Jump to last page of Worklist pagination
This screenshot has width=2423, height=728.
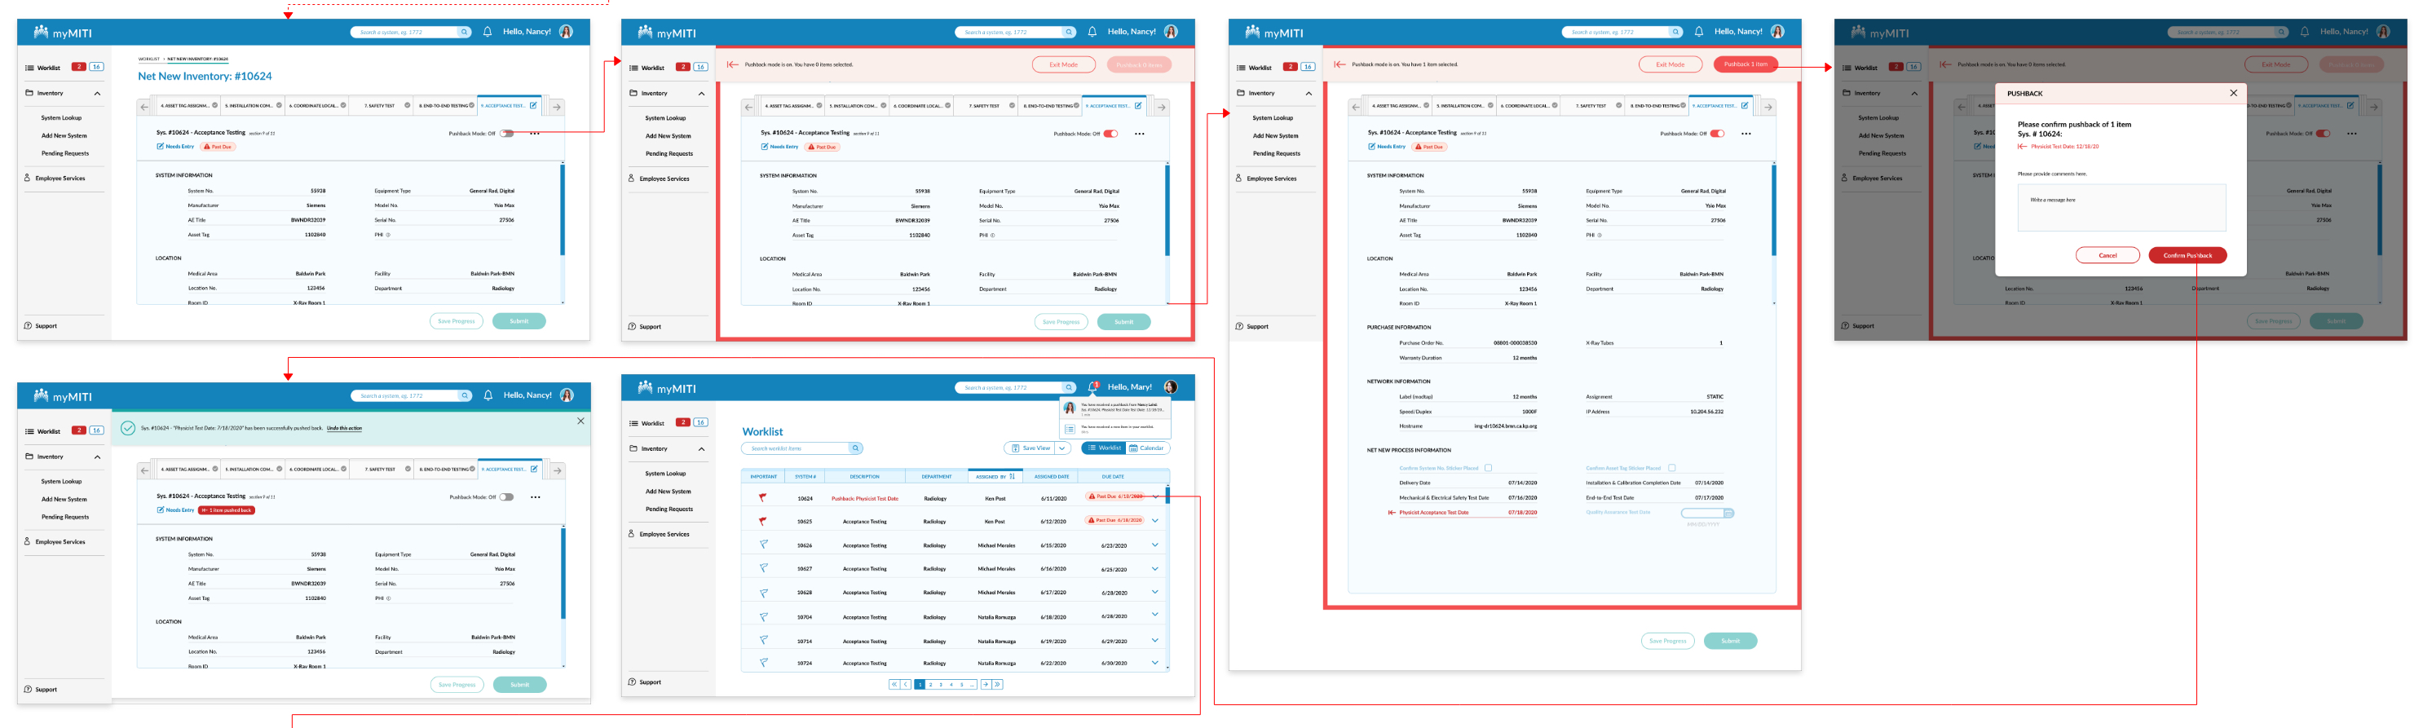point(997,684)
